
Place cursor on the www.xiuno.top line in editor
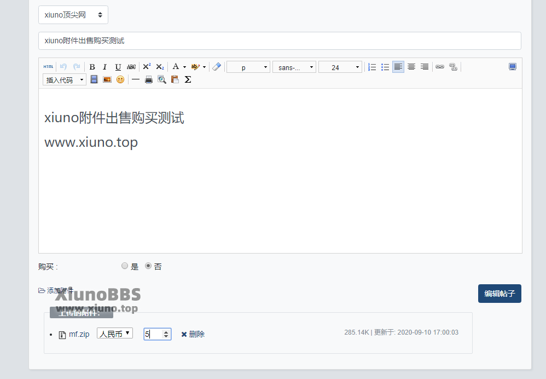(91, 142)
